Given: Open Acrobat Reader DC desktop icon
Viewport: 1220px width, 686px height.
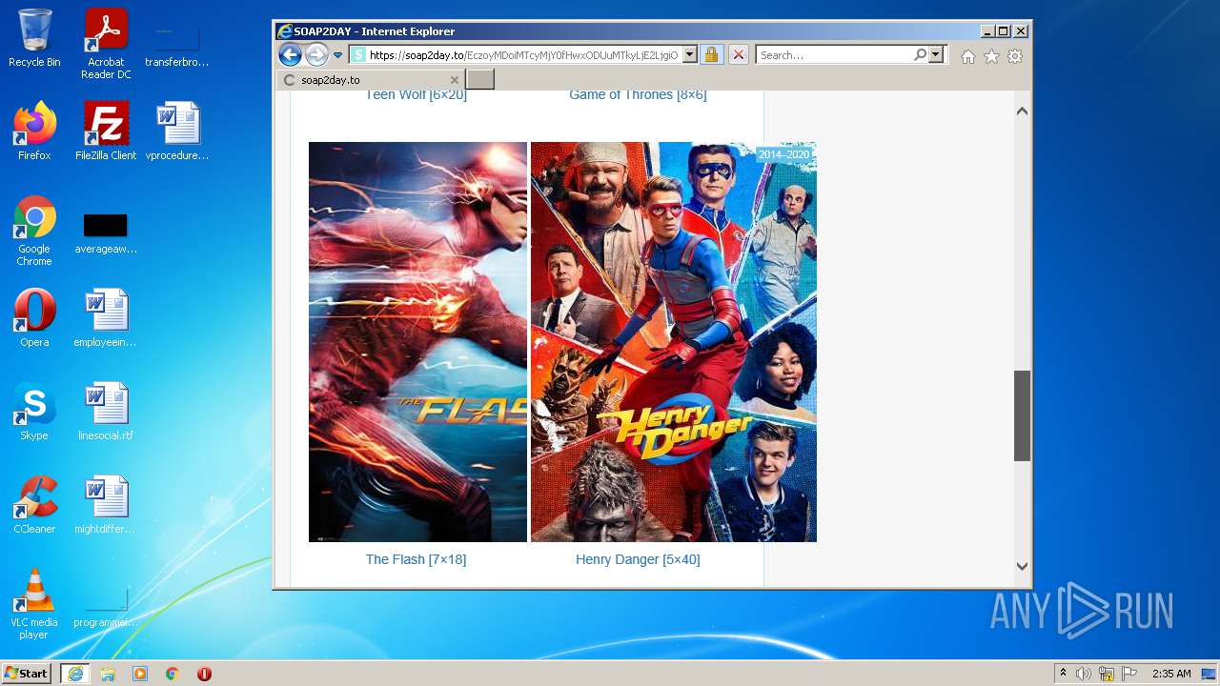Looking at the screenshot, I should [x=106, y=44].
